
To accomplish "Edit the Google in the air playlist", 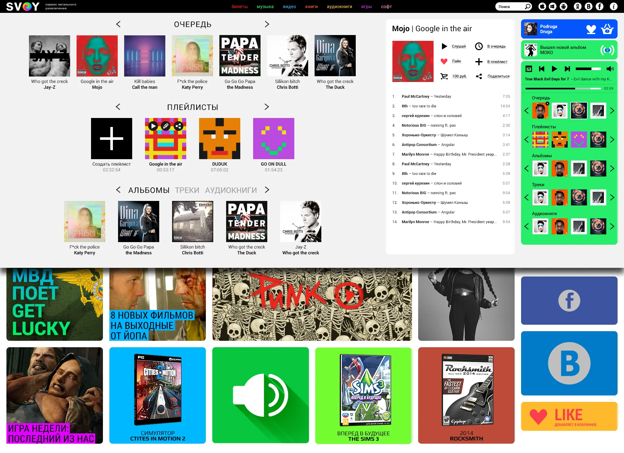I will (166, 126).
